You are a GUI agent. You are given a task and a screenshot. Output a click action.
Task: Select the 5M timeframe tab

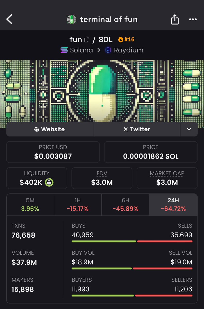pyautogui.click(x=30, y=205)
